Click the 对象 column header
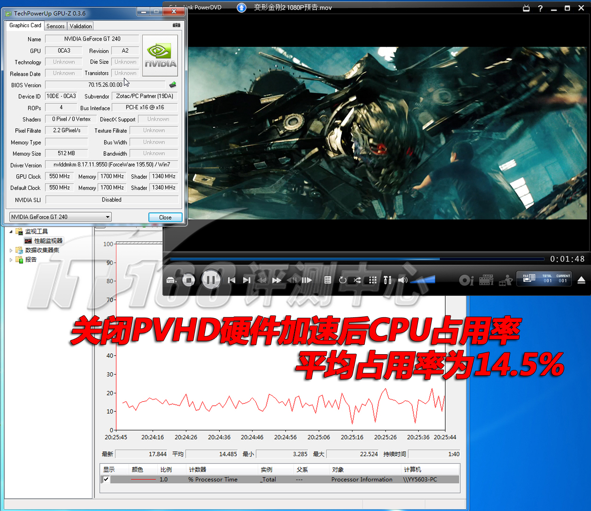Screen dimensions: 591x511 click(x=365, y=469)
